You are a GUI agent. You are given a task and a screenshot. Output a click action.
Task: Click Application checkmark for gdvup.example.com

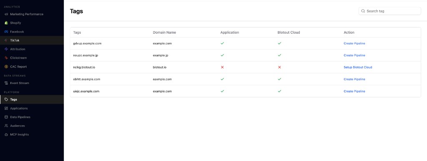coord(222,43)
